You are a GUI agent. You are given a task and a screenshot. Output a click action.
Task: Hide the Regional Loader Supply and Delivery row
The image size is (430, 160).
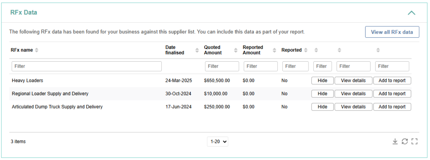322,94
